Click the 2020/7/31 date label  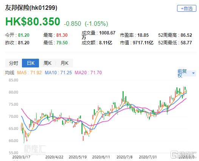tap(148, 157)
